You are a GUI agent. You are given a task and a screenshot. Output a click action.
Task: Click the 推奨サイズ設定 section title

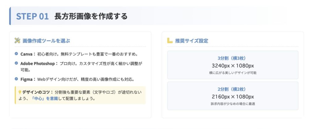pyautogui.click(x=192, y=41)
